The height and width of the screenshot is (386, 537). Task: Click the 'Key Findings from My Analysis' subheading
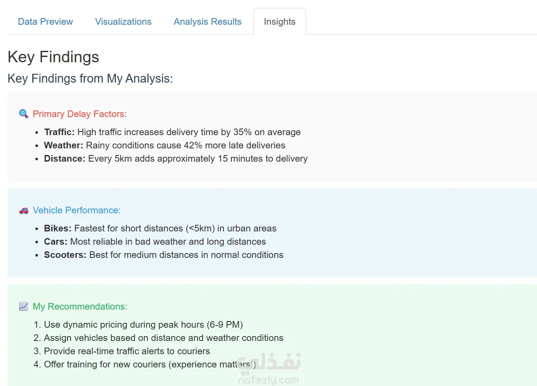[x=90, y=79]
